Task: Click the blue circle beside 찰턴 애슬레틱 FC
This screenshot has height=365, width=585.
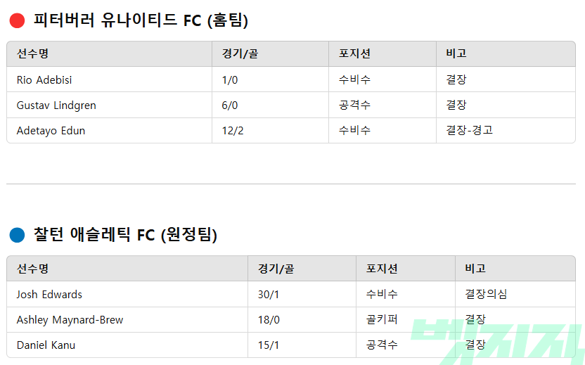Action: [17, 235]
